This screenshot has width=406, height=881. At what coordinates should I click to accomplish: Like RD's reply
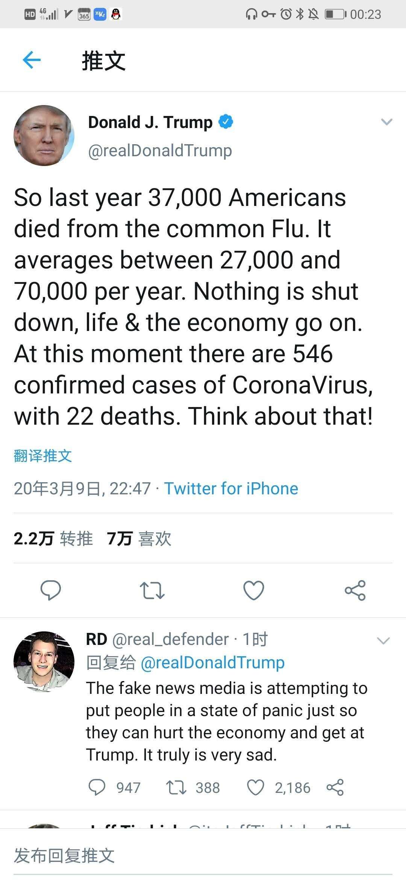tap(256, 787)
